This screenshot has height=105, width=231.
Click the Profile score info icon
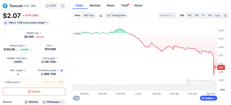coord(20,82)
